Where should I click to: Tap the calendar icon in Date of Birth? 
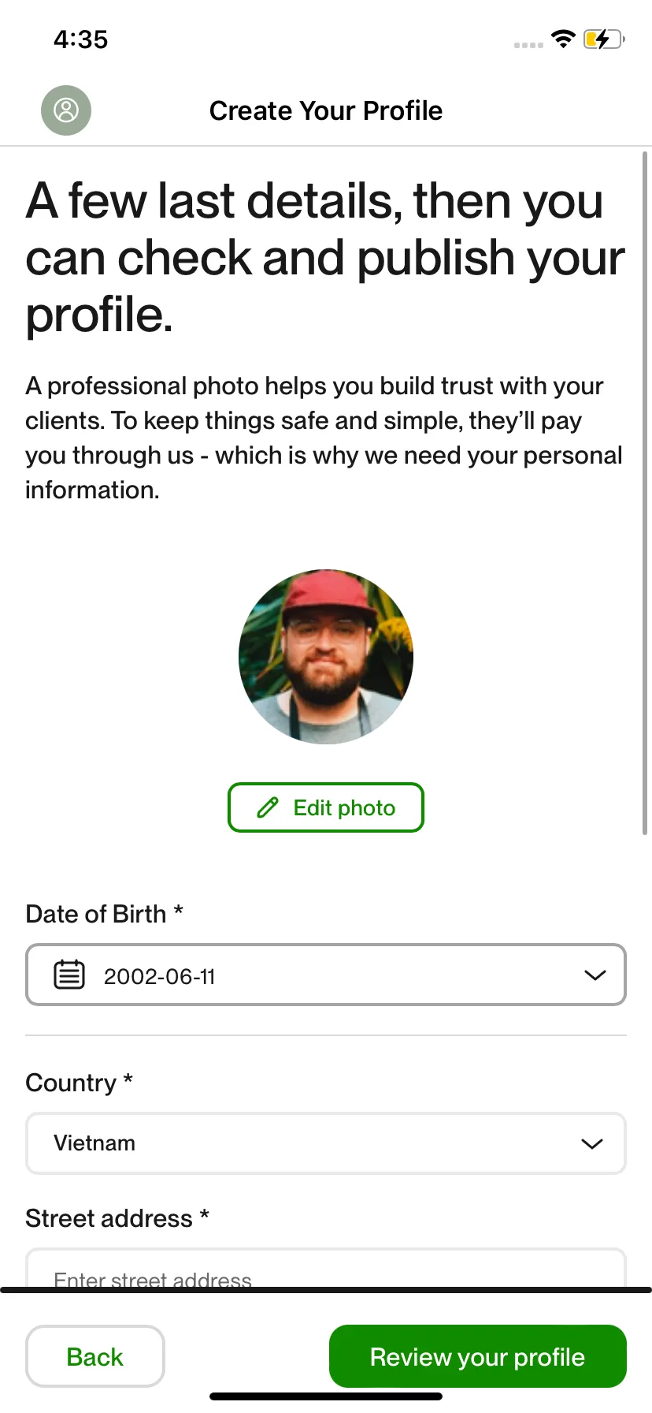click(69, 975)
